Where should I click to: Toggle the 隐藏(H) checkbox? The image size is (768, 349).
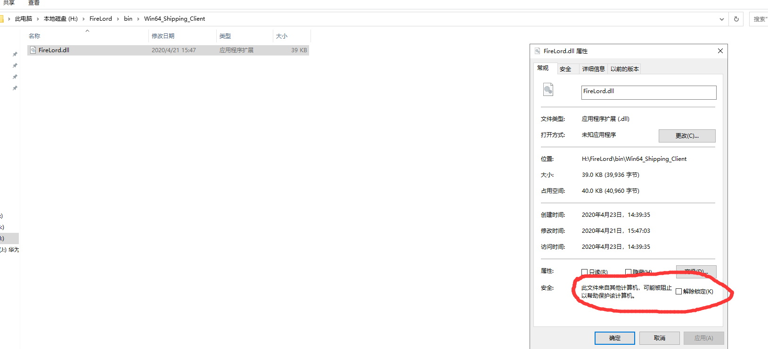628,272
